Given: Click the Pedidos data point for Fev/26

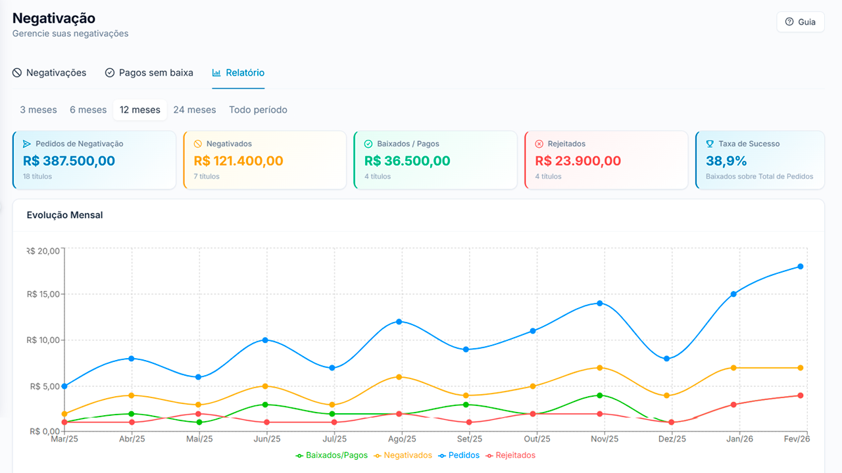Looking at the screenshot, I should click(801, 267).
